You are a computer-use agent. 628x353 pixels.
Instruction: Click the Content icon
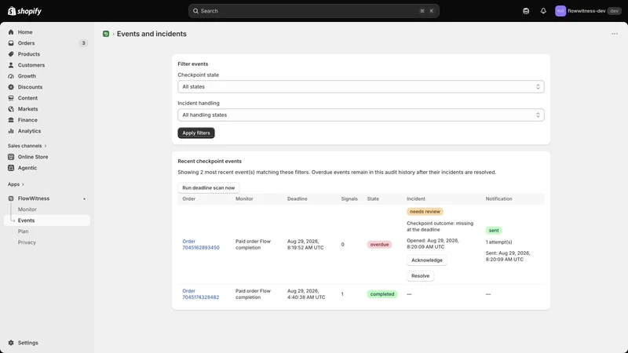(11, 98)
